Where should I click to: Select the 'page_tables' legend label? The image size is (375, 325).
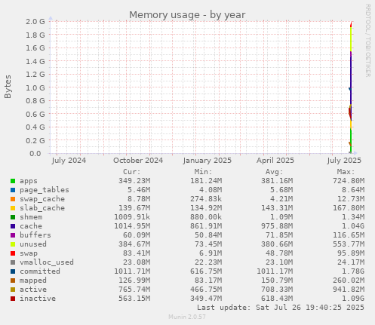tap(45, 190)
